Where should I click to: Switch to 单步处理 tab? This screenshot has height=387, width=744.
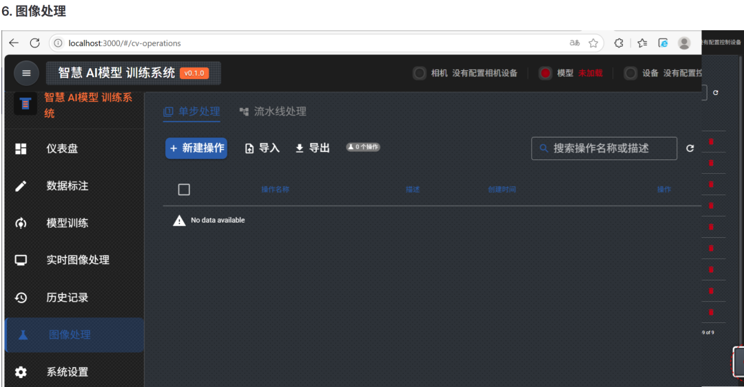[x=192, y=112]
